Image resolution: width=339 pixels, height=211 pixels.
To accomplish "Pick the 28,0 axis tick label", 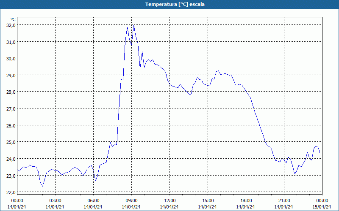I will [11, 92].
